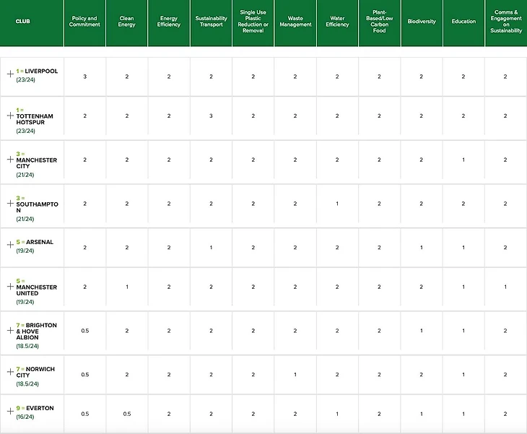This screenshot has width=527, height=434.
Task: Click Norwich City's (18.5/24) total score
Action: [x=27, y=383]
